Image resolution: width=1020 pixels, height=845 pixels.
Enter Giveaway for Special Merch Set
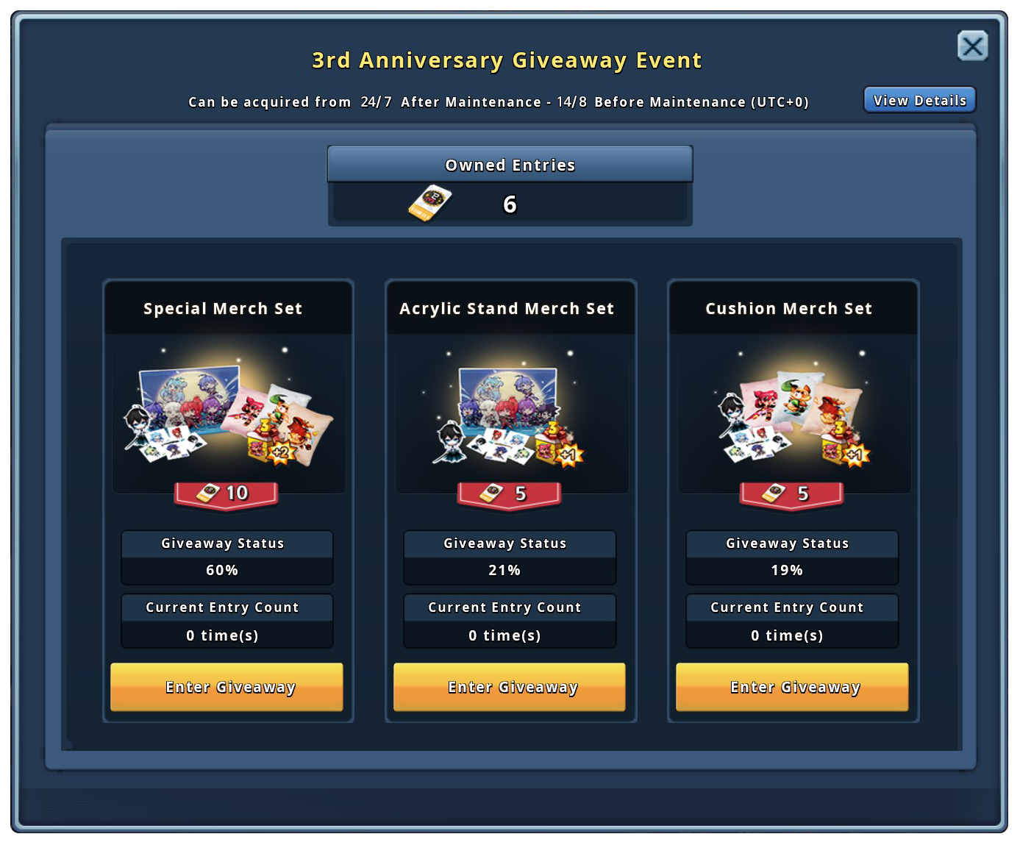(227, 687)
